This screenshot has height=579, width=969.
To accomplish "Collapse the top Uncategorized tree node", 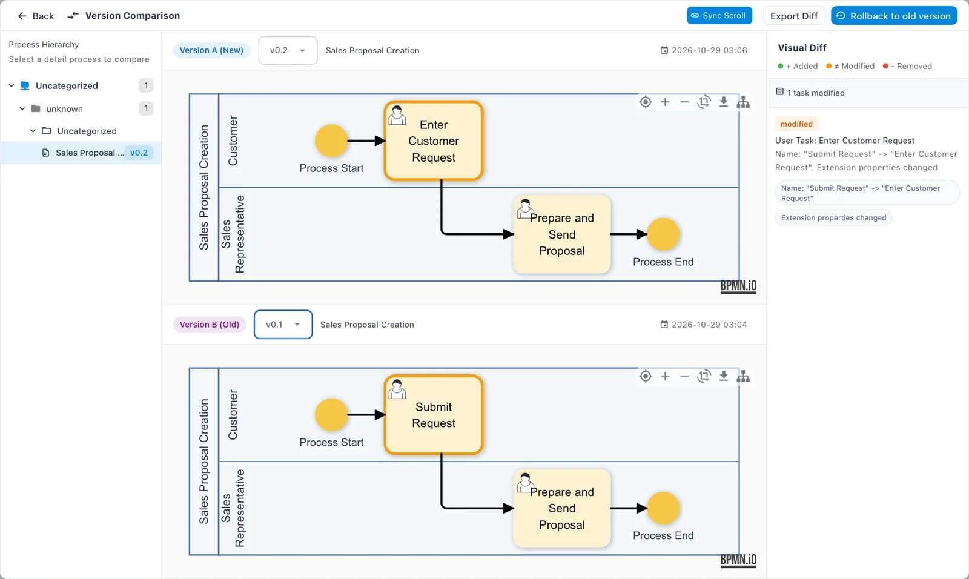I will point(12,85).
